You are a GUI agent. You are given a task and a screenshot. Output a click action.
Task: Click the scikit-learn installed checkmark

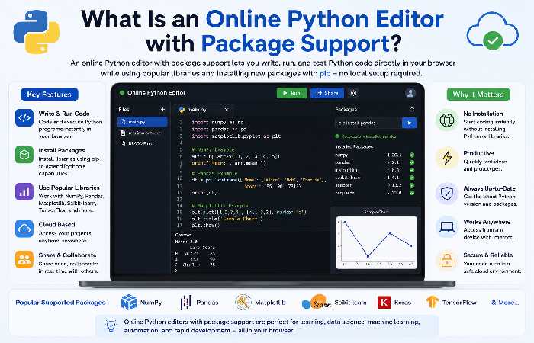tap(412, 178)
